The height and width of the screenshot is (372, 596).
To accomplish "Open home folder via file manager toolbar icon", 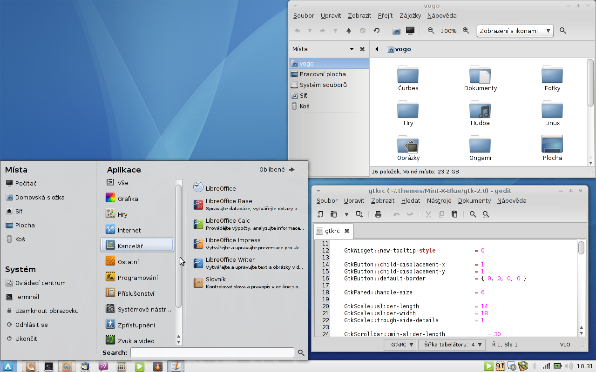I will click(x=396, y=31).
